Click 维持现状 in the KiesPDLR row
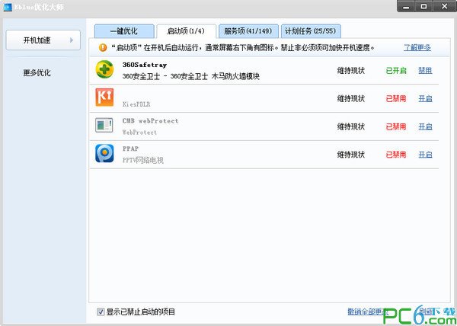 point(351,98)
